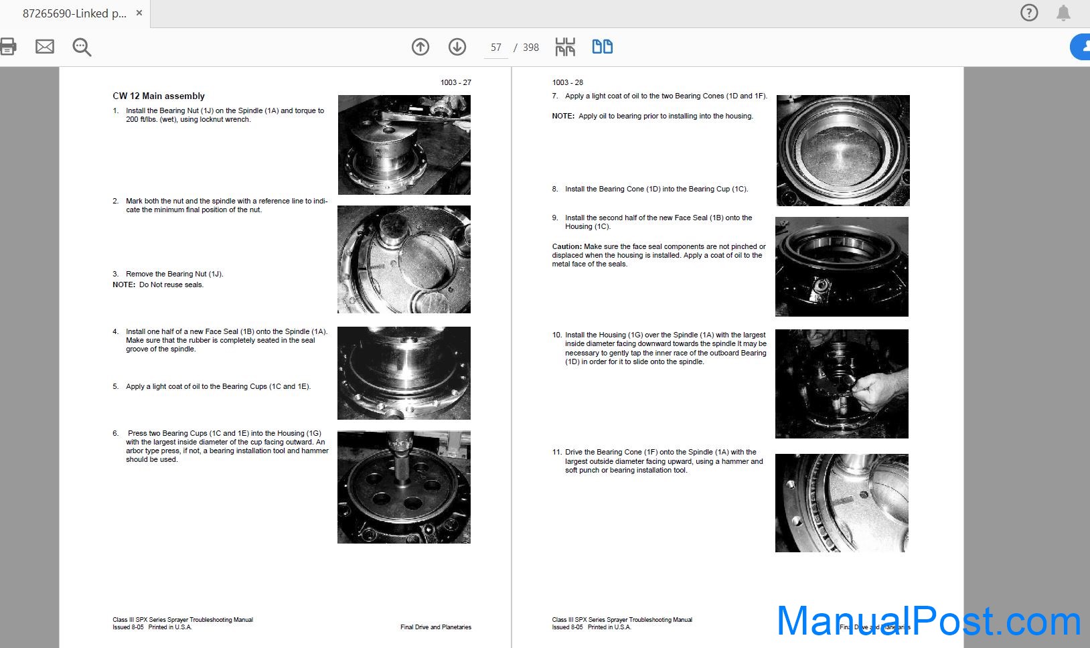Click the heading 'CW 12 Main assembly'
The image size is (1090, 648).
159,96
